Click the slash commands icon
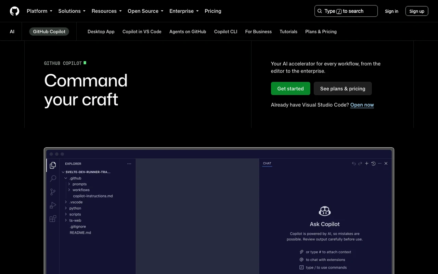 (301, 267)
